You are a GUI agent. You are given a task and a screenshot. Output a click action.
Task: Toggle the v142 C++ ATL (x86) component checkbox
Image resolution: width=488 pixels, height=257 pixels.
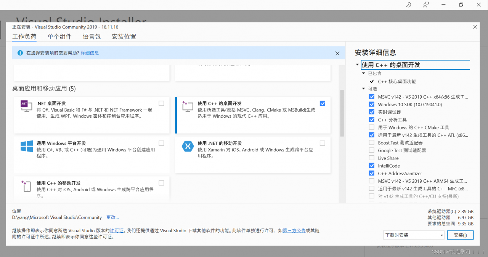point(372,135)
